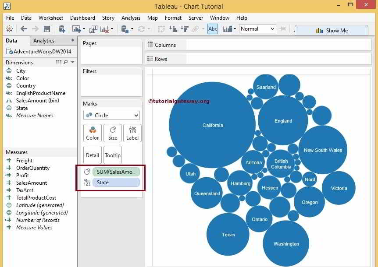378x267 pixels.
Task: Click the Save toolbar icon
Action: point(47,29)
